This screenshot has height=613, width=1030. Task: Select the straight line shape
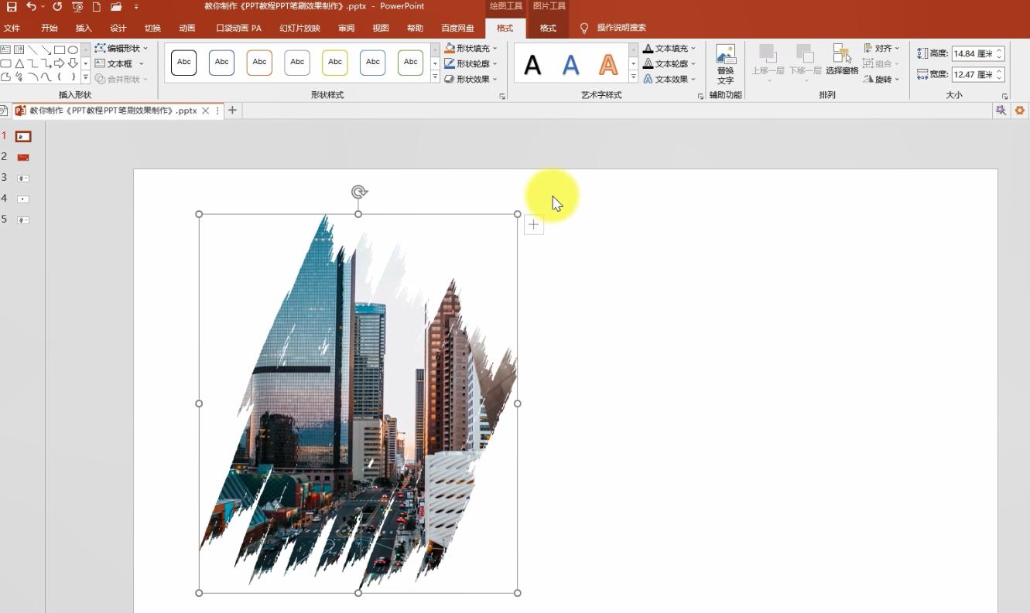coord(33,49)
